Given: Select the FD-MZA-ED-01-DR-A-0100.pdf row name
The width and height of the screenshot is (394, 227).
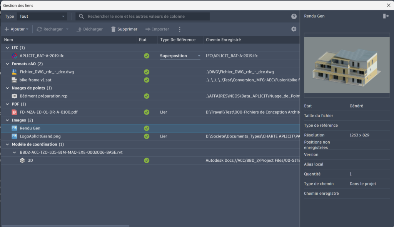Looking at the screenshot, I should [x=48, y=112].
